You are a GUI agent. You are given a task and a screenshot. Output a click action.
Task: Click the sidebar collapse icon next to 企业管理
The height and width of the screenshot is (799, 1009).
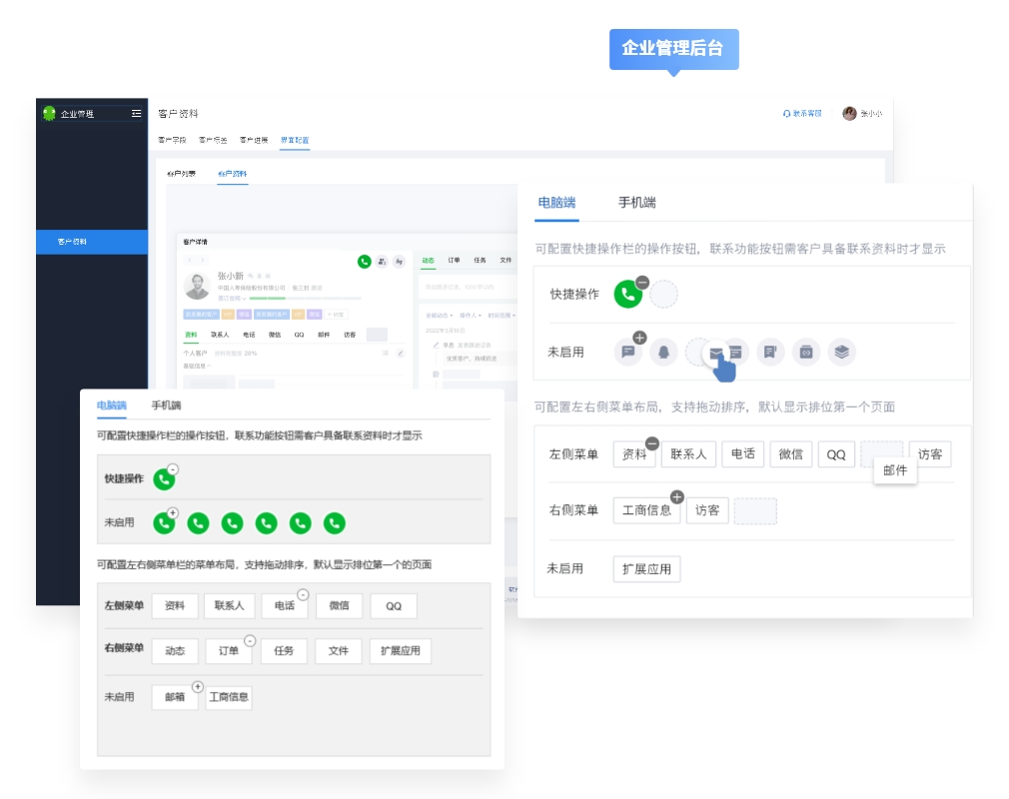tap(137, 114)
